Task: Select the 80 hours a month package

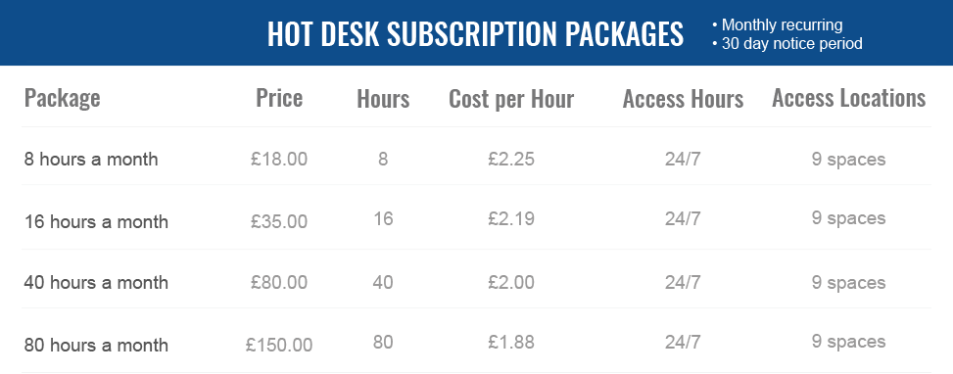Action: (96, 345)
